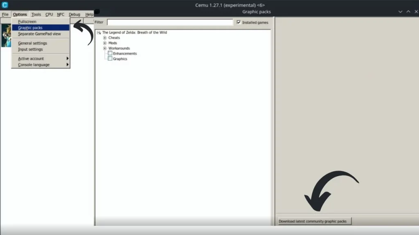
Task: Expand the Active account submenu
Action: coord(41,59)
